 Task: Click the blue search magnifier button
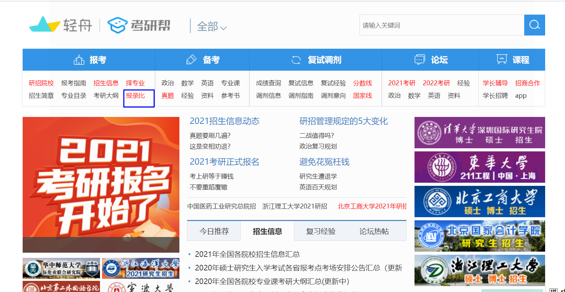click(534, 25)
